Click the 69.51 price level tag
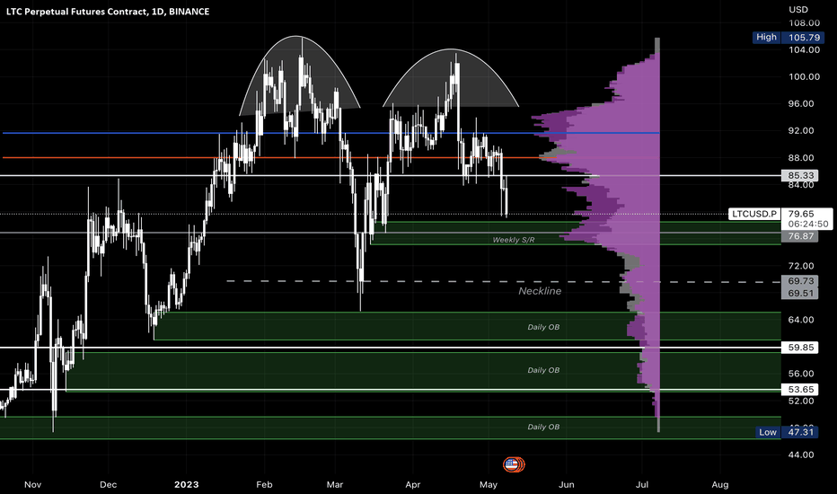Image resolution: width=837 pixels, height=494 pixels. tap(800, 293)
